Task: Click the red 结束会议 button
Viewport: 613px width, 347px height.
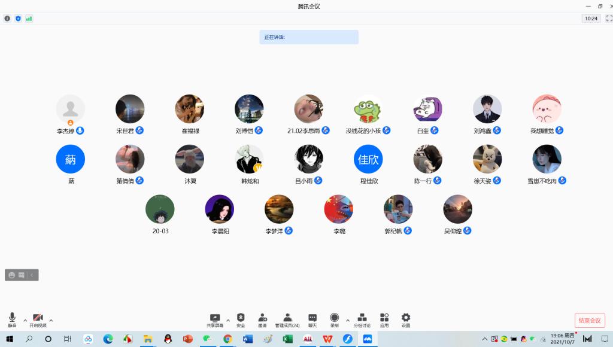Action: click(590, 320)
